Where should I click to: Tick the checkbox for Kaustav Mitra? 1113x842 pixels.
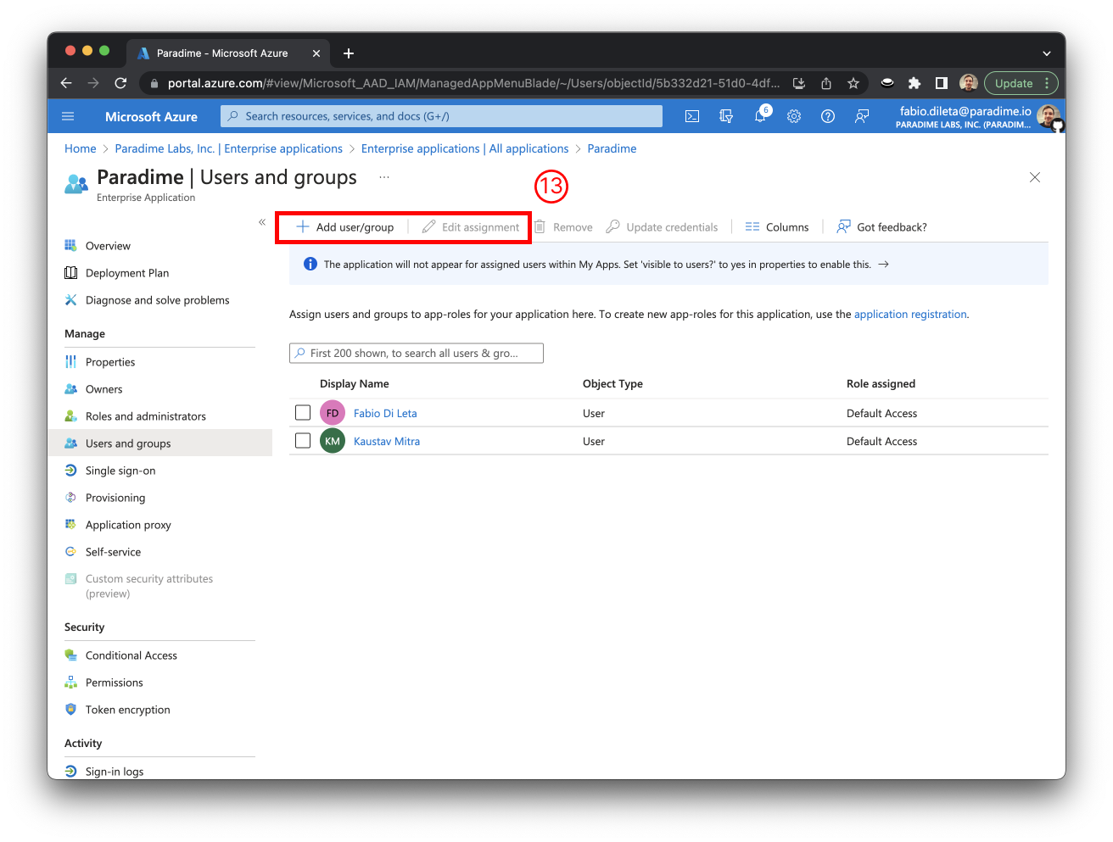pos(303,441)
